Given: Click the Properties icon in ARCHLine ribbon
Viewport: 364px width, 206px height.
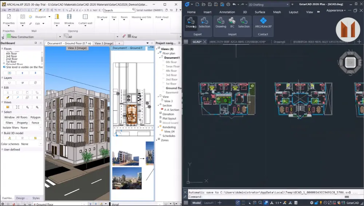Looking at the screenshot, I should pyautogui.click(x=9, y=17).
